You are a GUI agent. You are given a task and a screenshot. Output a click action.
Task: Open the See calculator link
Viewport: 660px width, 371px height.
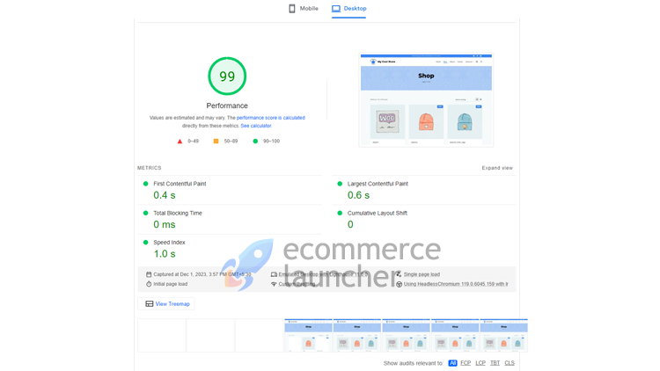pos(256,126)
